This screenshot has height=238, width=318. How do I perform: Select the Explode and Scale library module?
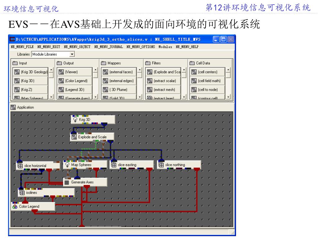point(163,72)
